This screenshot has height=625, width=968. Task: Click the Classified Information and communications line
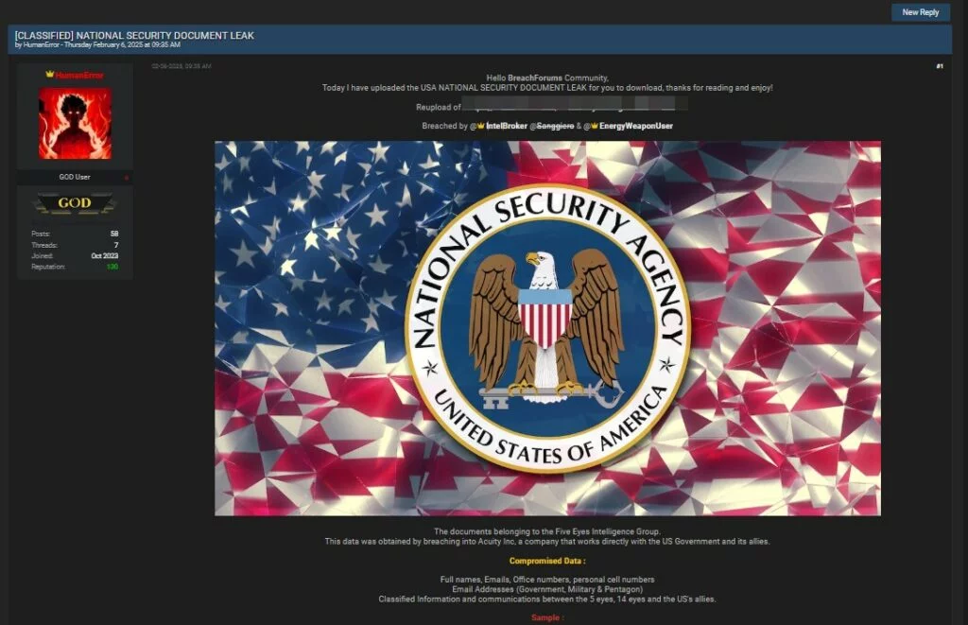coord(547,599)
